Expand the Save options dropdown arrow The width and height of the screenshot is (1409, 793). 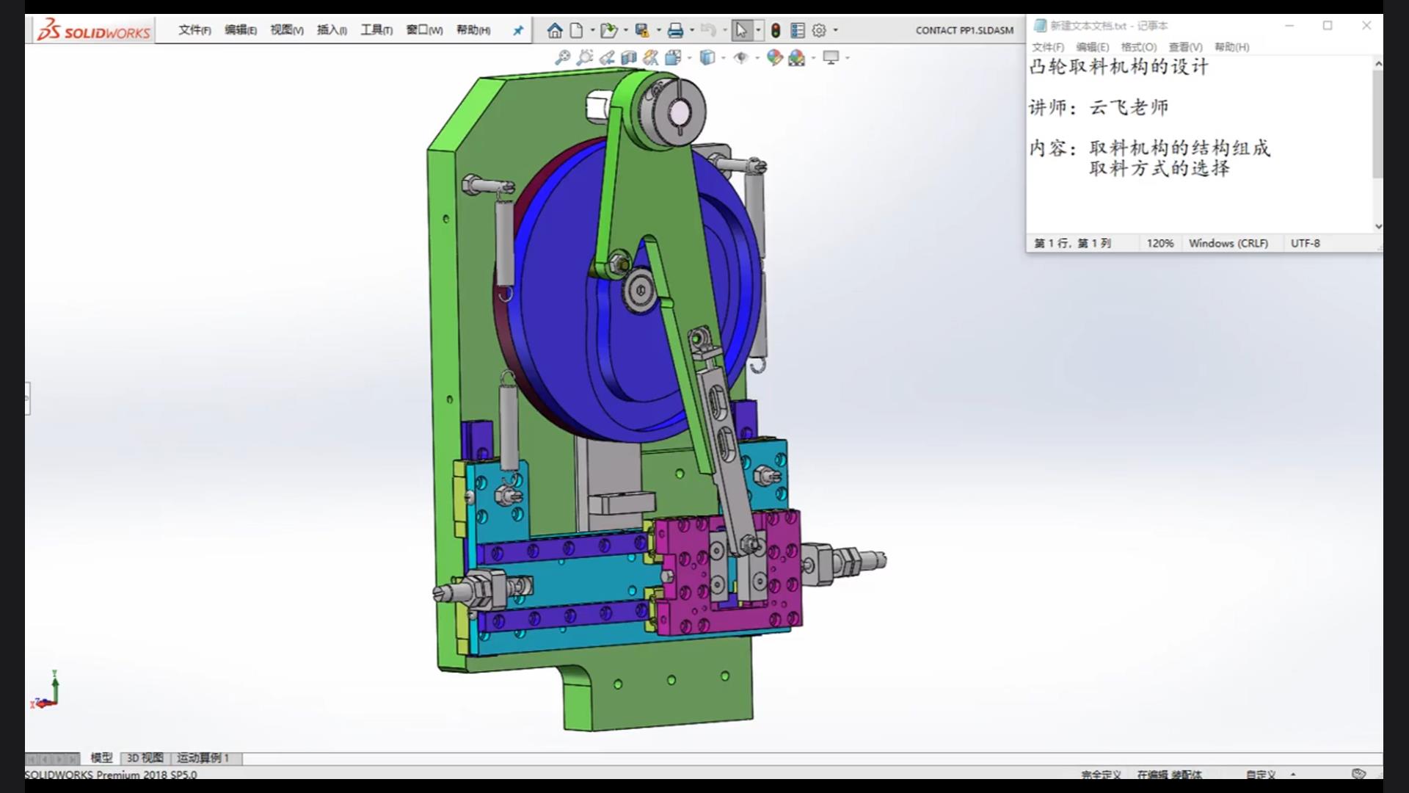point(658,30)
